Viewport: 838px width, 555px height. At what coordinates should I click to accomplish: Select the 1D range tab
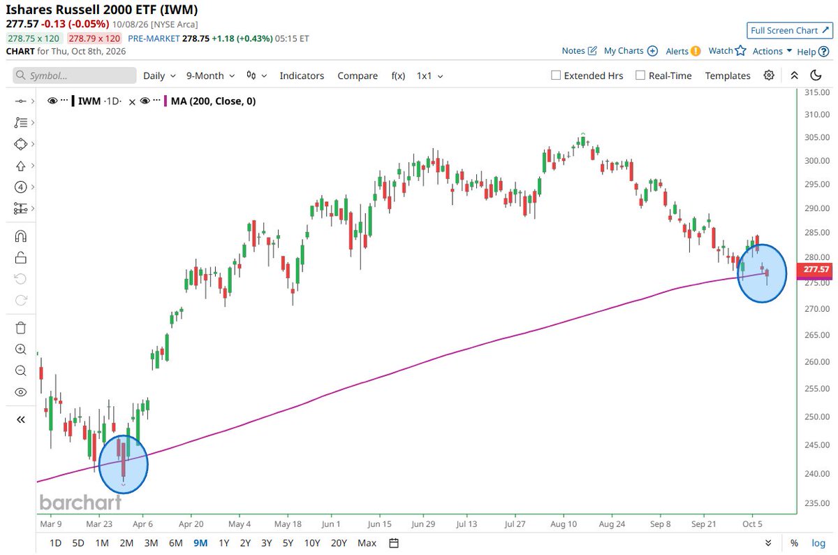click(57, 543)
